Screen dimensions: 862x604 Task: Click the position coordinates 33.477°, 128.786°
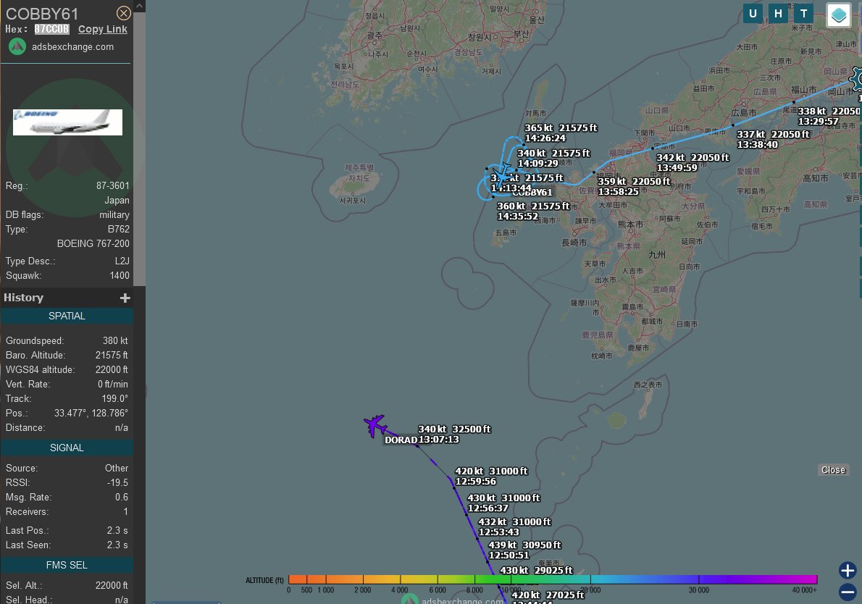click(91, 413)
